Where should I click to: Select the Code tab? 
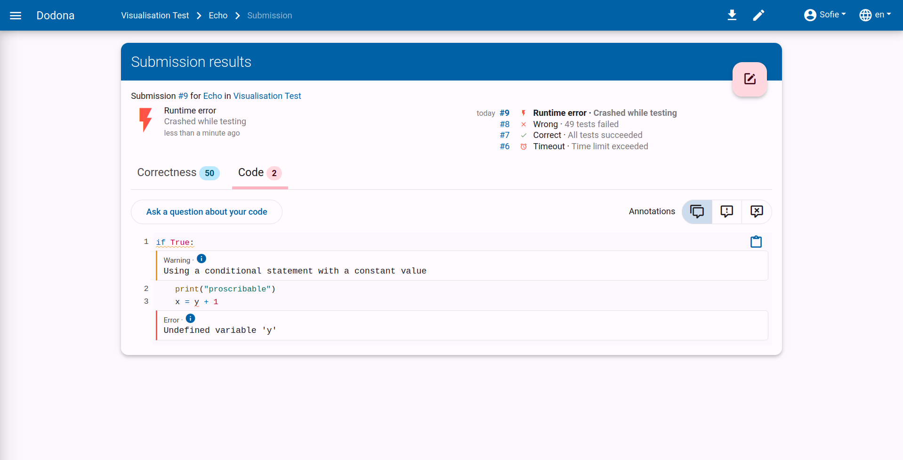[260, 173]
